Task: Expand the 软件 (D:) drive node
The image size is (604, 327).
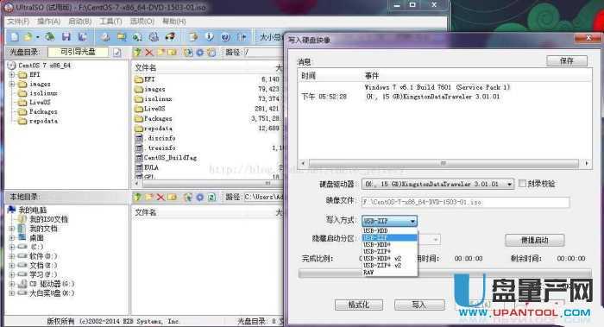Action: coord(12,256)
